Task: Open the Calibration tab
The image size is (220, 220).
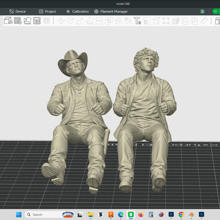Action: (x=78, y=12)
